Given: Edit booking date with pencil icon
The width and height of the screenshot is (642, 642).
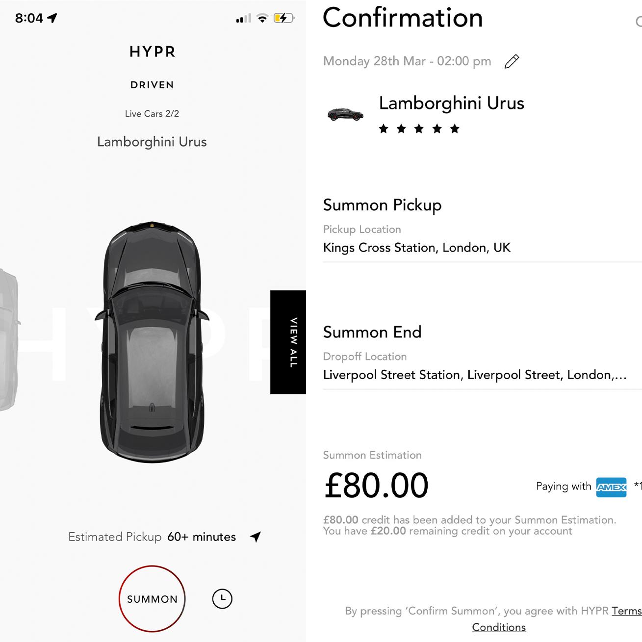Looking at the screenshot, I should click(x=512, y=62).
